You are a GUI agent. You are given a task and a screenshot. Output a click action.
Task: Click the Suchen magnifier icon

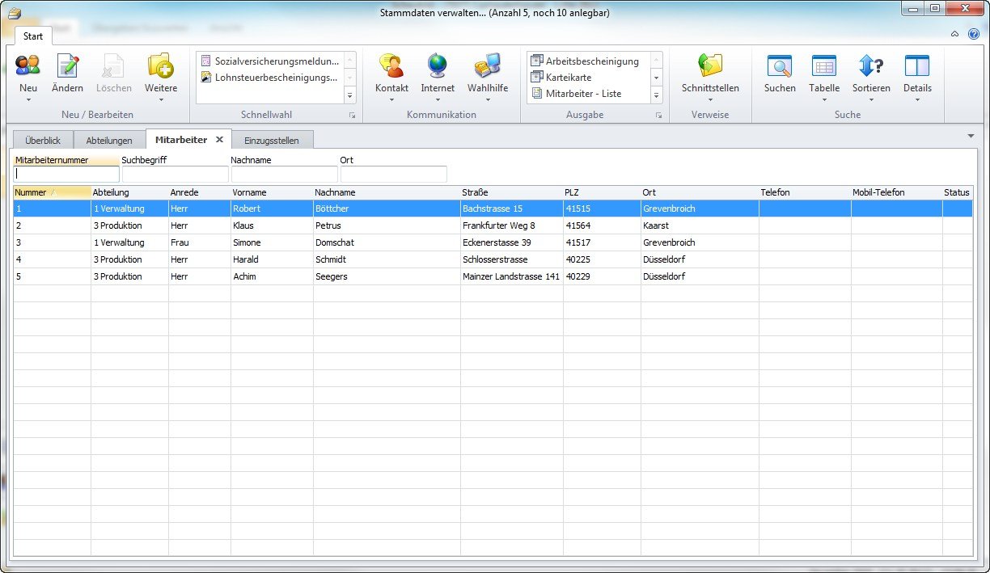tap(780, 66)
